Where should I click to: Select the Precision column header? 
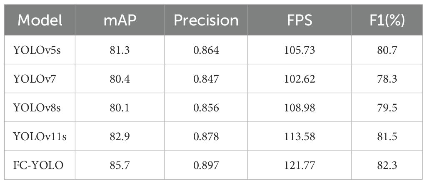pyautogui.click(x=206, y=20)
